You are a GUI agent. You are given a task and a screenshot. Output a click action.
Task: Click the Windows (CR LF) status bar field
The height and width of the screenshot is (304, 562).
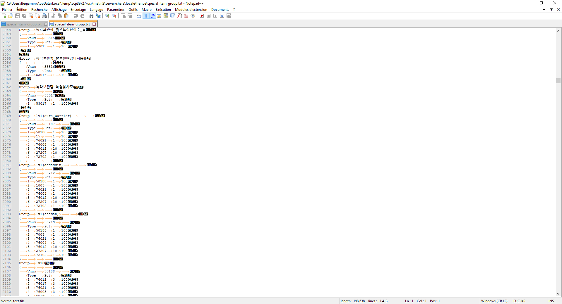(x=494, y=301)
